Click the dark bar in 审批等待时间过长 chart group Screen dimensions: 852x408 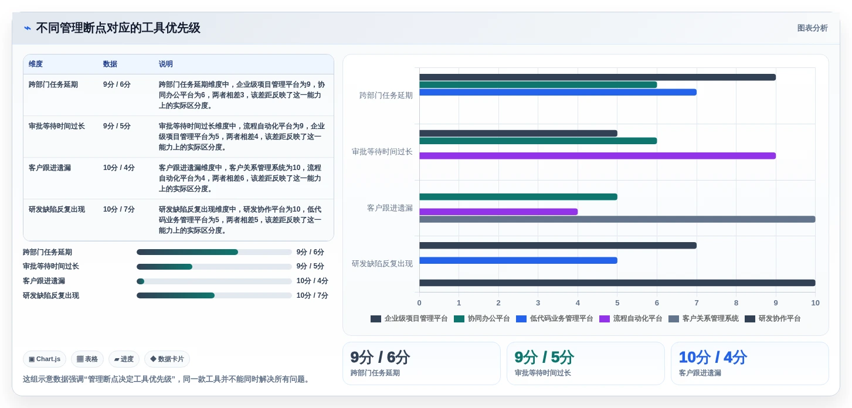[518, 134]
